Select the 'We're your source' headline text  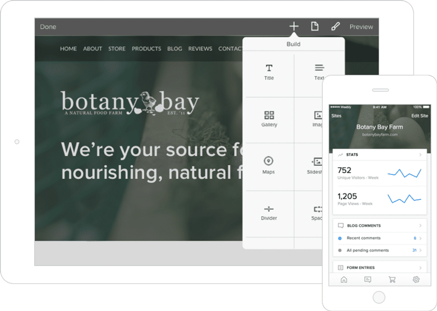152,161
